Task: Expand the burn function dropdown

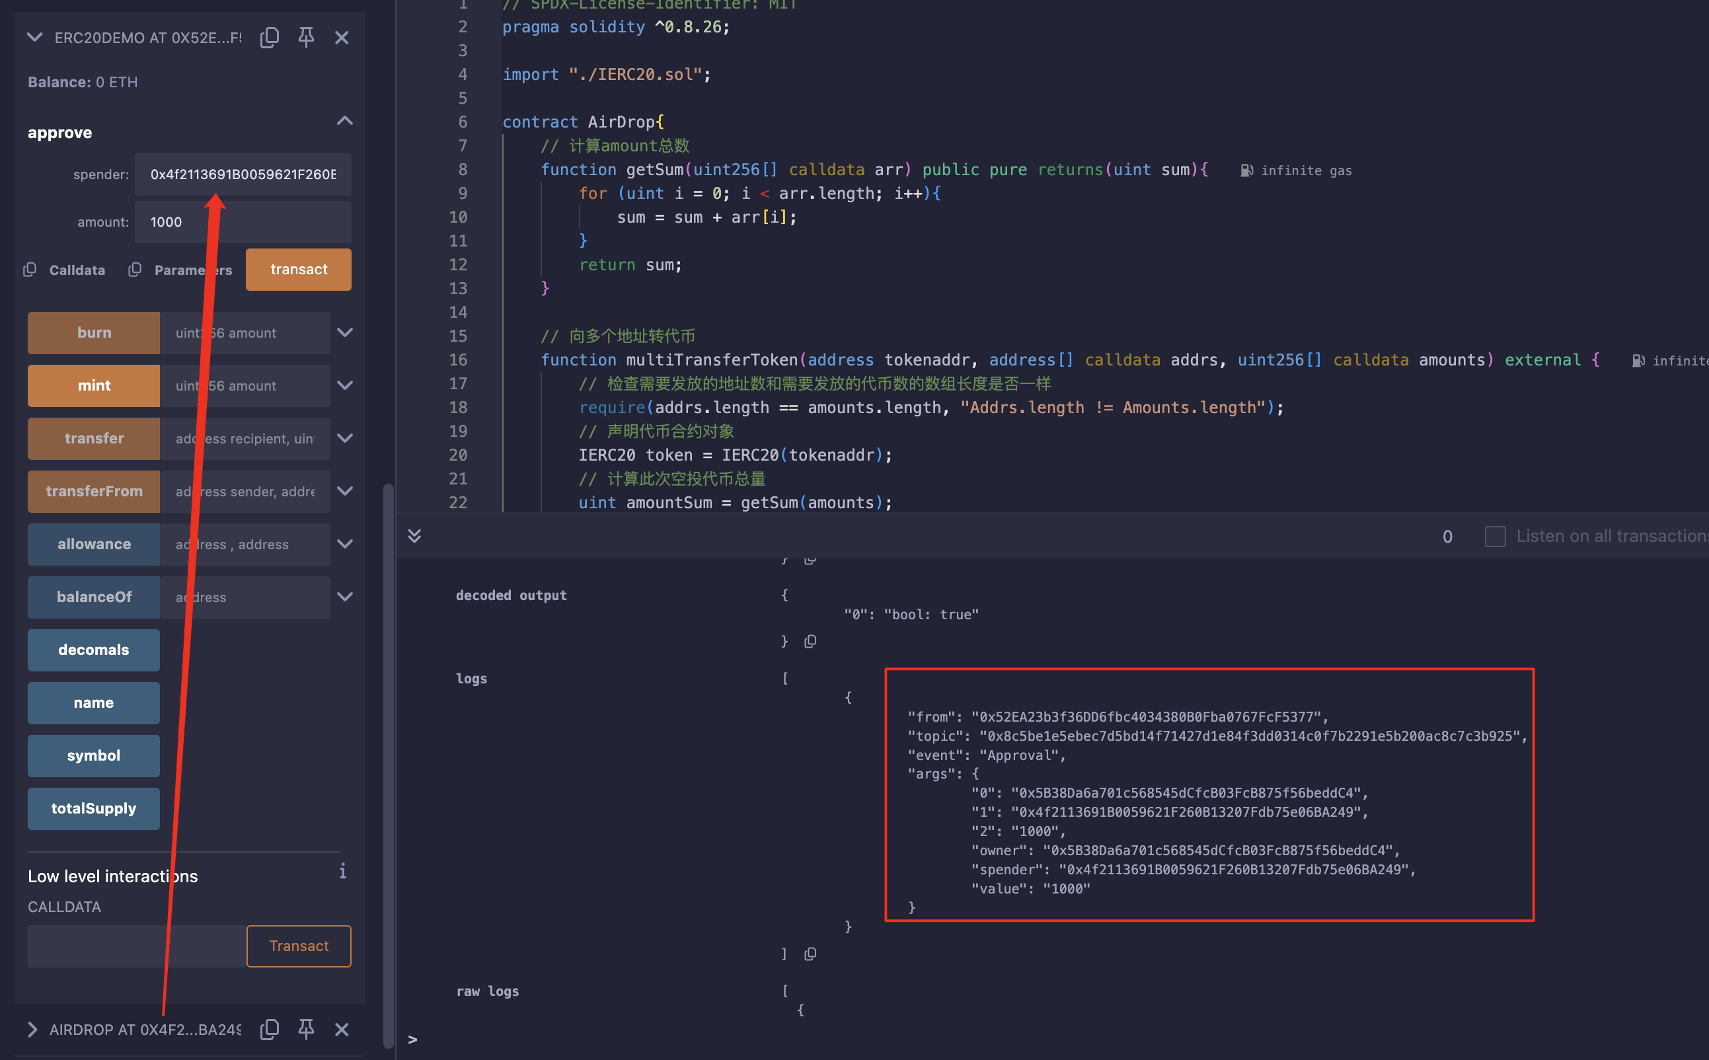Action: (x=346, y=331)
